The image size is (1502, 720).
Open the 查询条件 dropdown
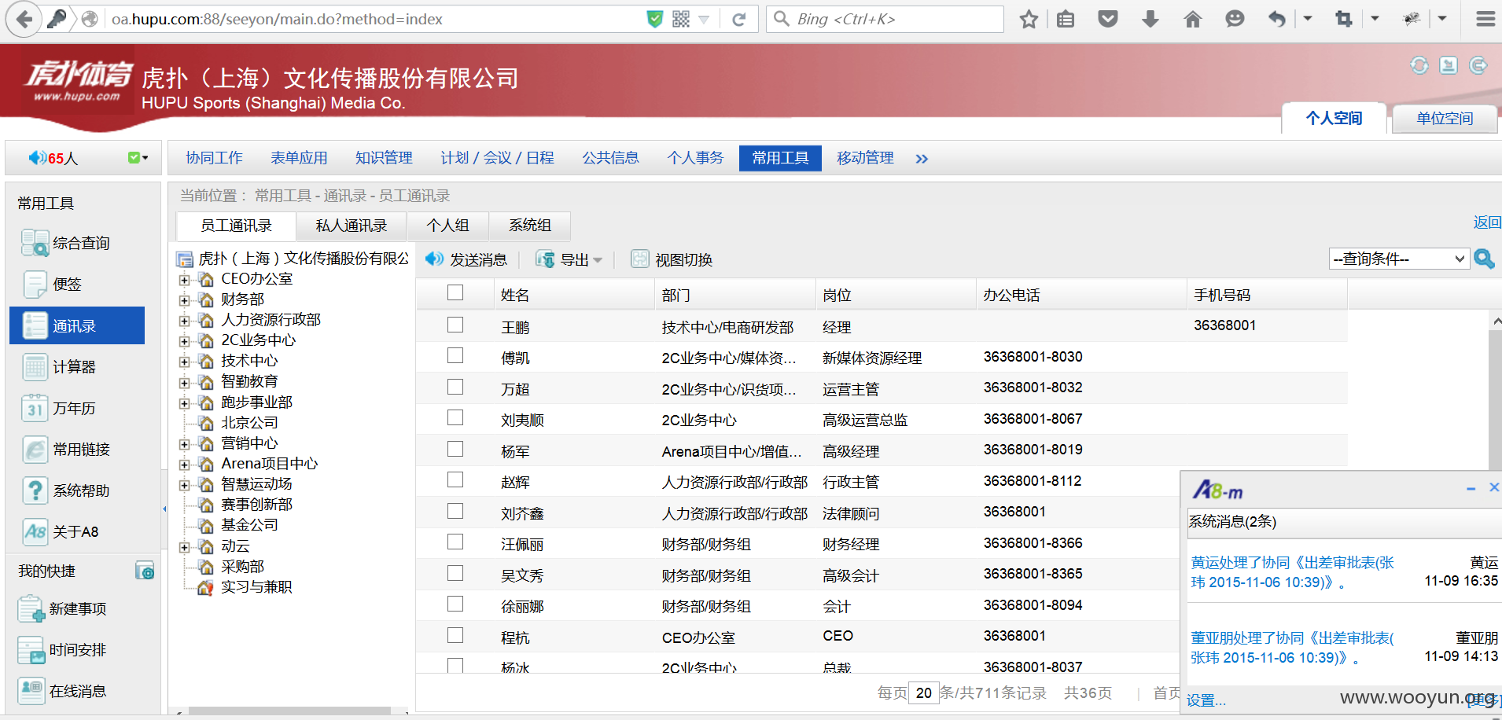point(1399,259)
